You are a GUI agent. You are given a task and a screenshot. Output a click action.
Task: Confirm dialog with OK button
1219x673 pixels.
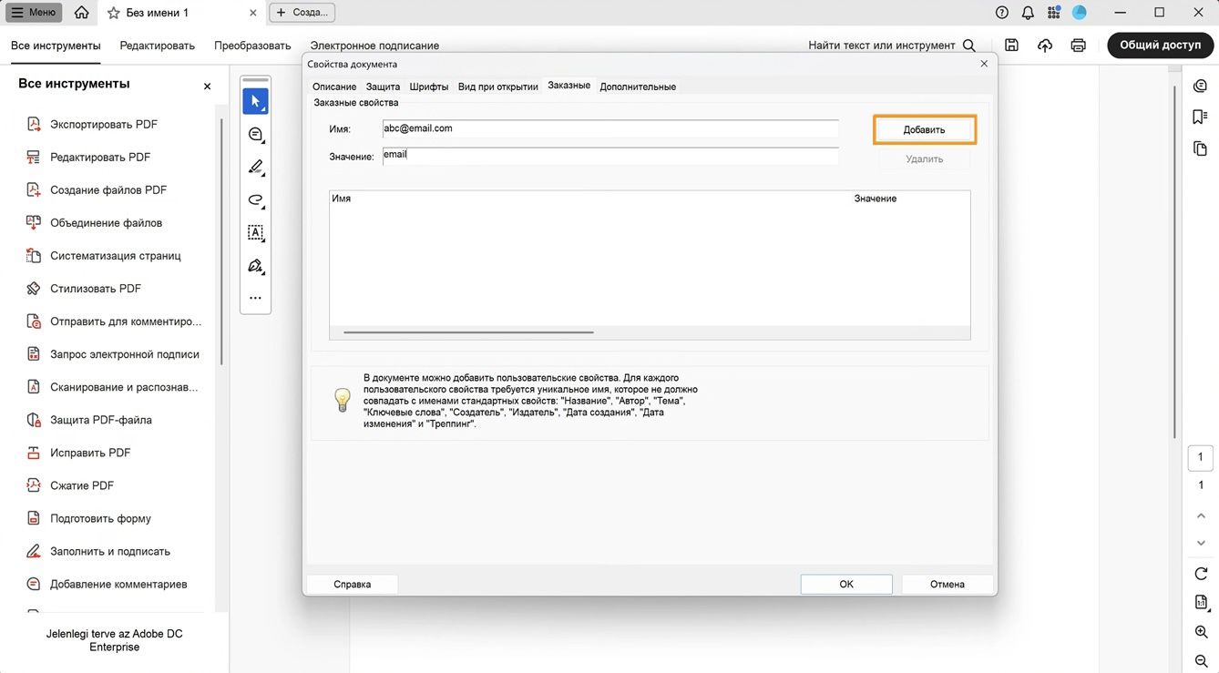pos(846,584)
